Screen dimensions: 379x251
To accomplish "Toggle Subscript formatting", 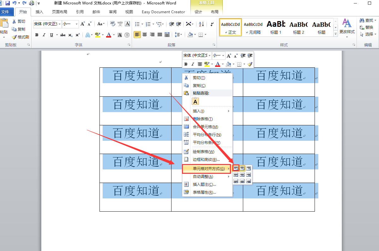I will pos(70,35).
